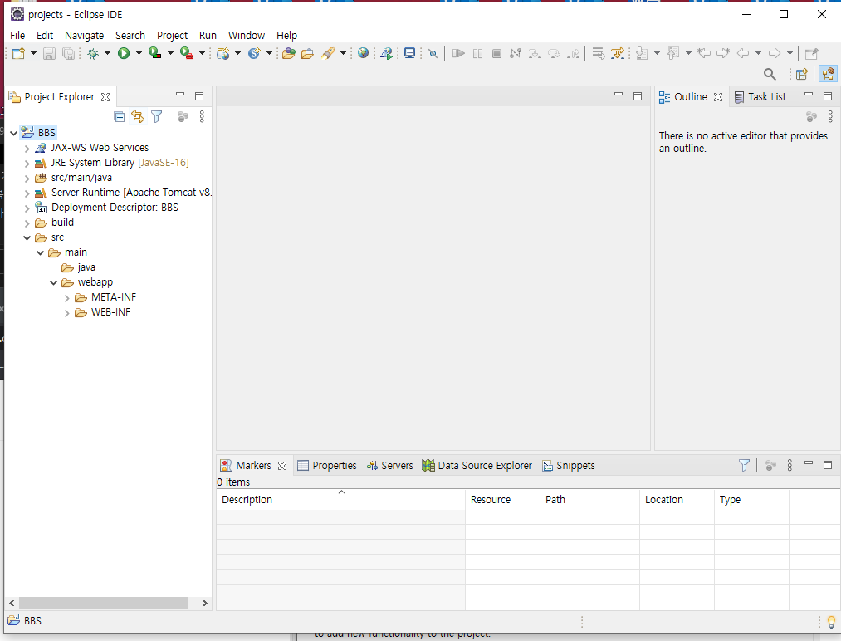Toggle Link with Editor in Project Explorer
The width and height of the screenshot is (841, 641).
coord(138,116)
